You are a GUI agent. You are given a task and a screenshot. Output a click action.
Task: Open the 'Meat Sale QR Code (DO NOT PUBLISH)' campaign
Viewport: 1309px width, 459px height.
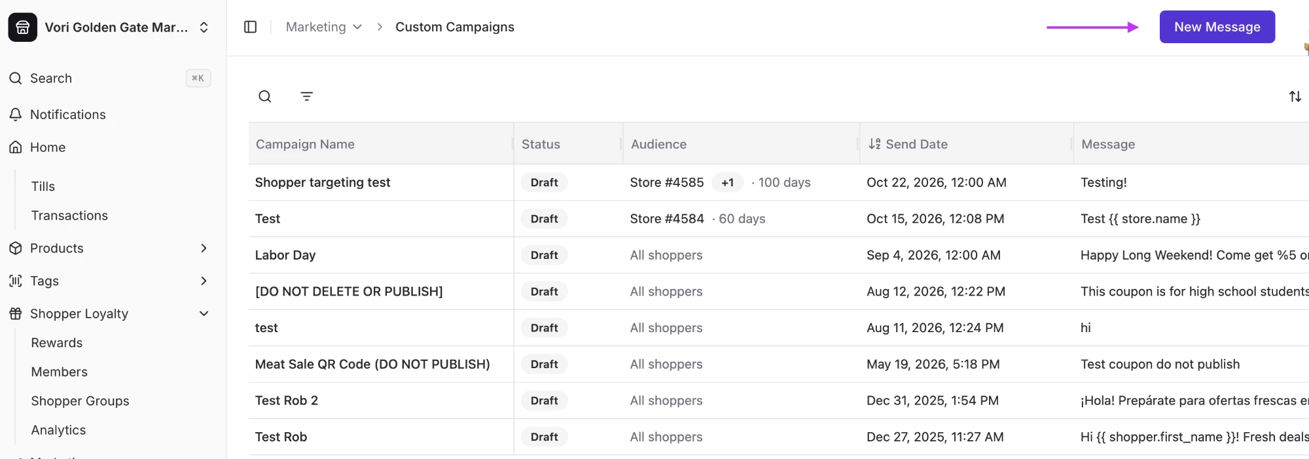point(372,364)
